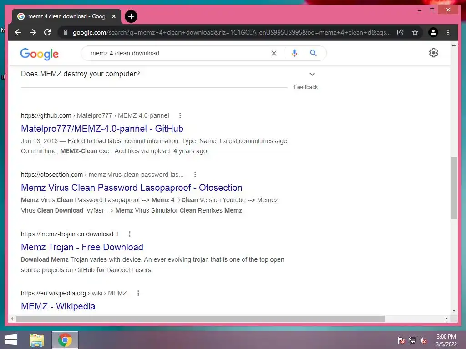This screenshot has height=349, width=466.
Task: Open options for the en.wikipedia.org result
Action: 138,293
